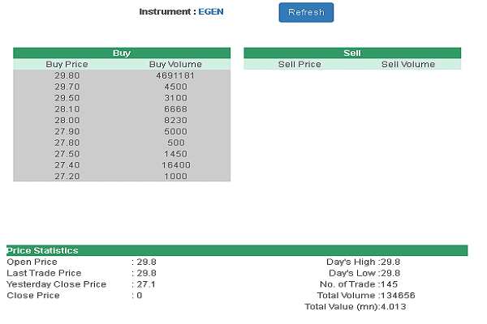Click the 27.20 buy price cell
This screenshot has width=487, height=324.
[67, 176]
